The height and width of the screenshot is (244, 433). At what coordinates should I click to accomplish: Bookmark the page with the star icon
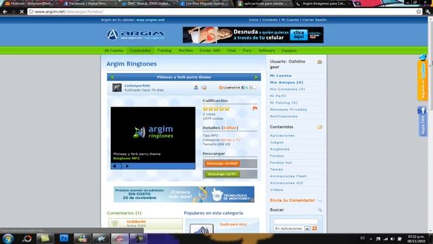419,12
